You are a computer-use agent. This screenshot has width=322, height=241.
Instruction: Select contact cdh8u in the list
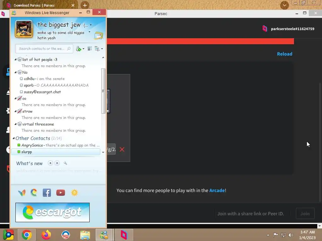click(56, 79)
